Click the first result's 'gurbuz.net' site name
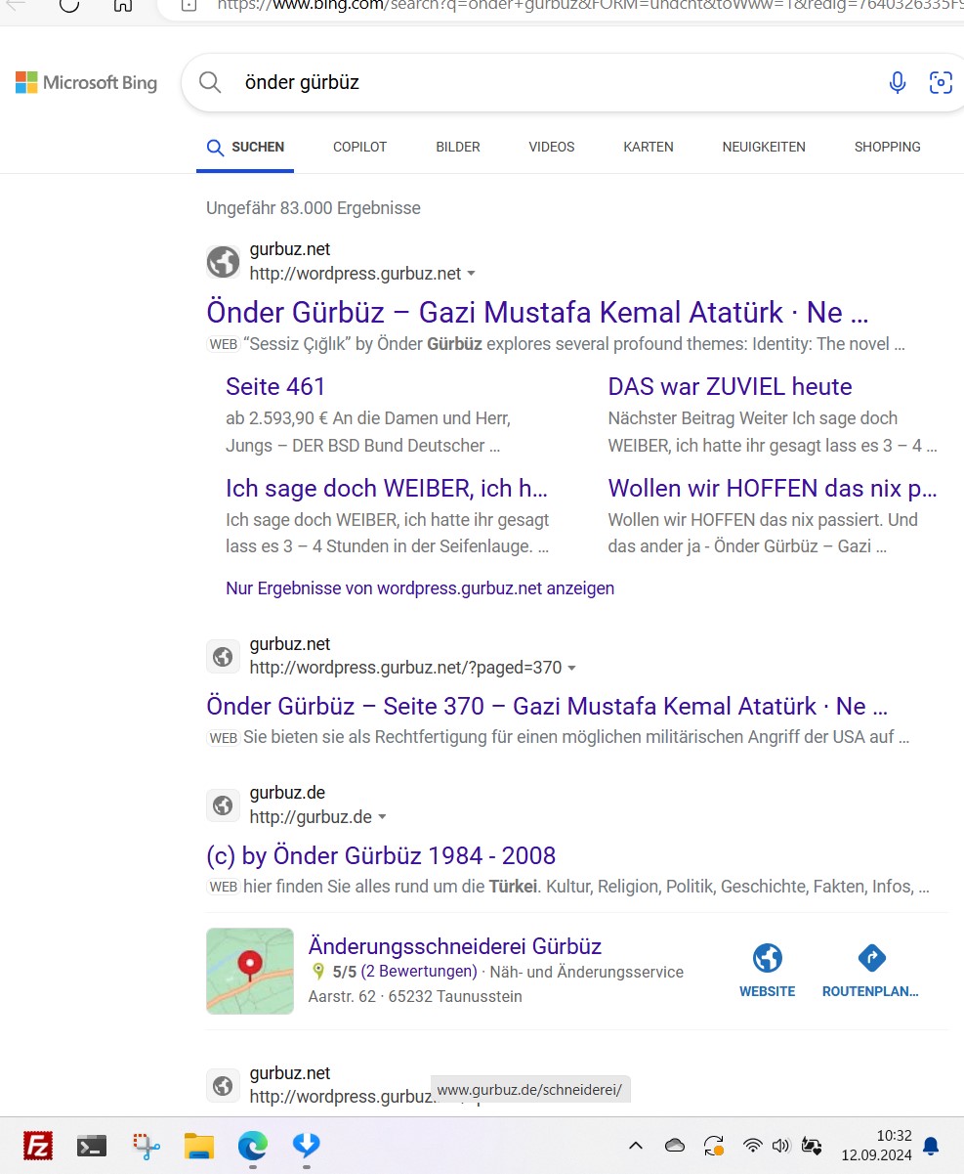This screenshot has width=964, height=1174. (x=290, y=249)
